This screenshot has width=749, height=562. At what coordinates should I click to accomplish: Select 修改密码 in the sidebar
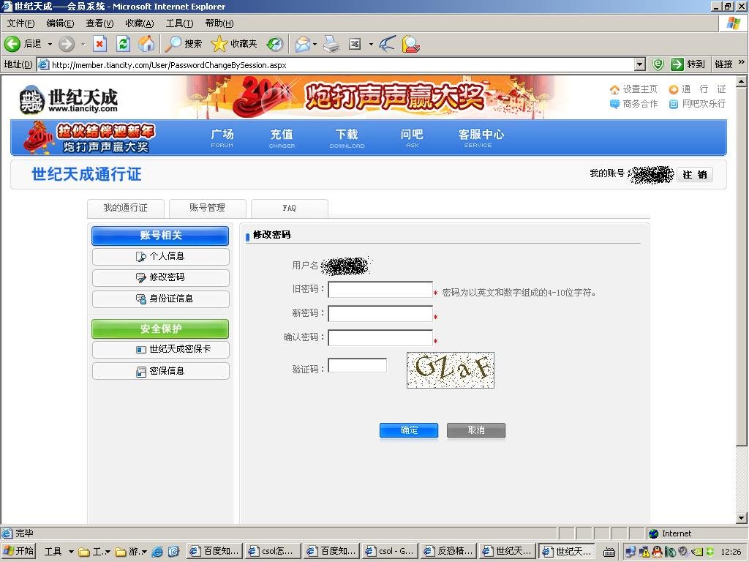tap(160, 278)
